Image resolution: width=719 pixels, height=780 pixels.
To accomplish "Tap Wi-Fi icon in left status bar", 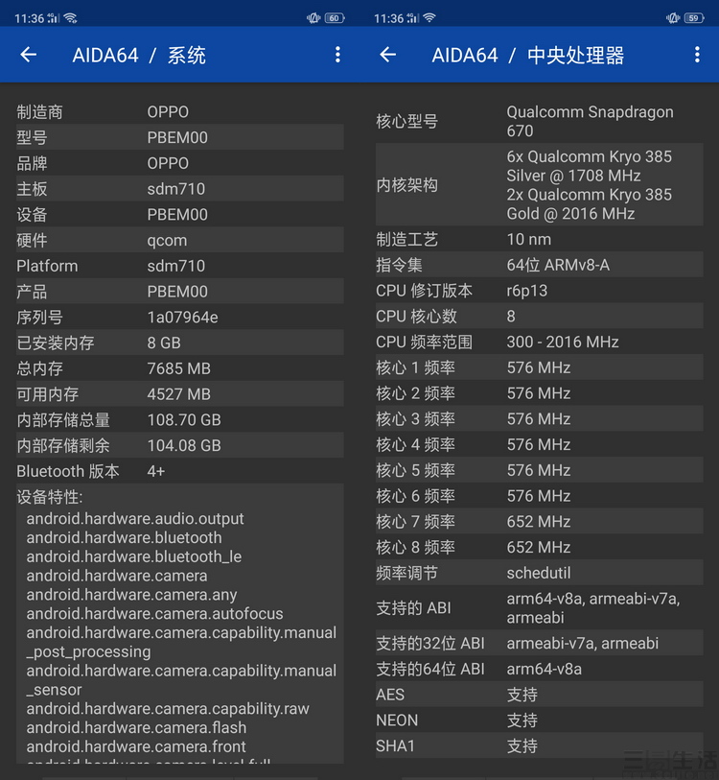I will [x=71, y=18].
